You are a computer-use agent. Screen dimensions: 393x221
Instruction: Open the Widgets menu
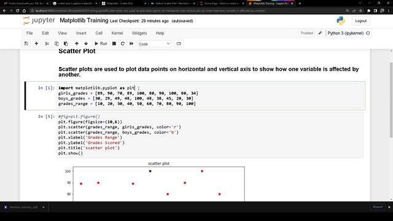click(139, 33)
